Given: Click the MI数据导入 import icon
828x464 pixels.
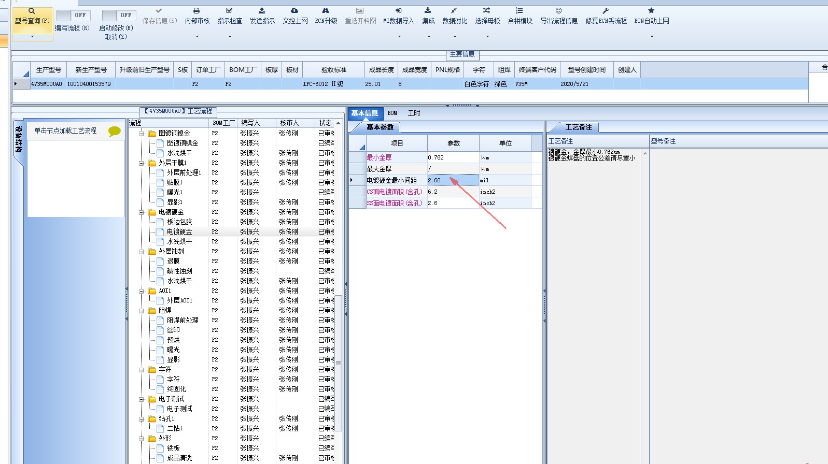Looking at the screenshot, I should [x=398, y=10].
